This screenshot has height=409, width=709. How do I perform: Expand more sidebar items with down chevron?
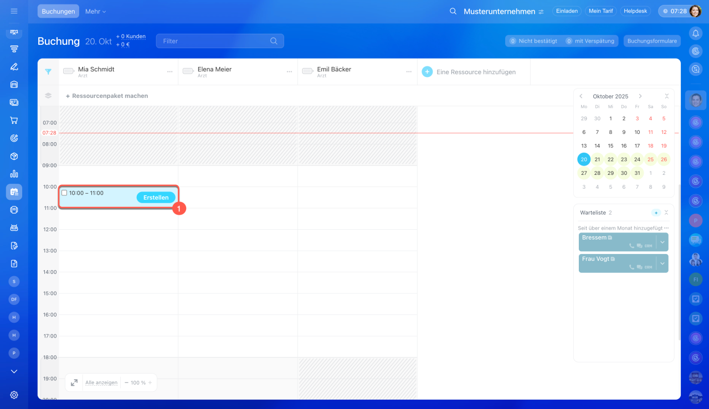14,371
